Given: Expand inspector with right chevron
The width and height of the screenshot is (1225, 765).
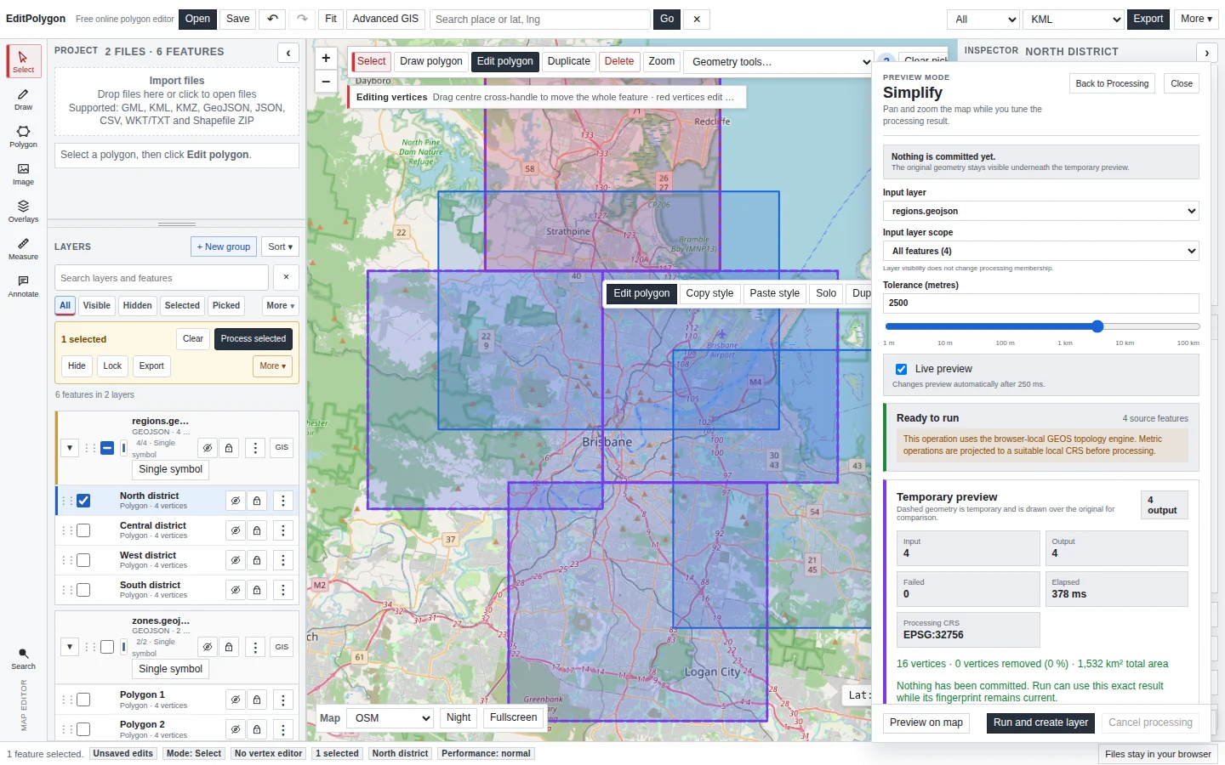Looking at the screenshot, I should (x=1207, y=53).
